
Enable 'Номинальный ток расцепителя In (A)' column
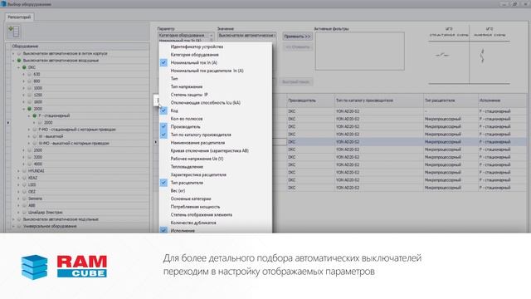coord(207,71)
